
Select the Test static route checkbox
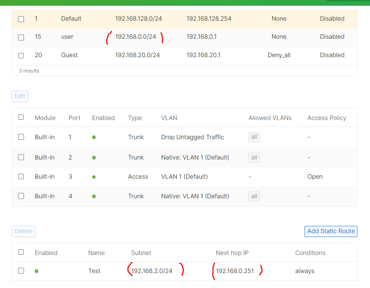(x=21, y=271)
